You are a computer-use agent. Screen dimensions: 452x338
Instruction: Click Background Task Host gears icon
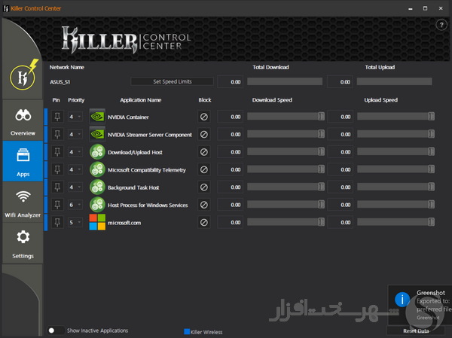click(x=97, y=187)
